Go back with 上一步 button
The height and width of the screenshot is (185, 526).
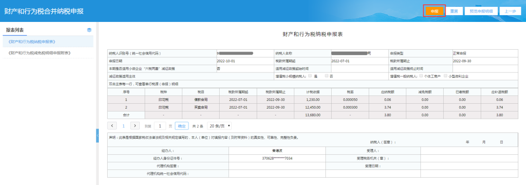coord(510,11)
